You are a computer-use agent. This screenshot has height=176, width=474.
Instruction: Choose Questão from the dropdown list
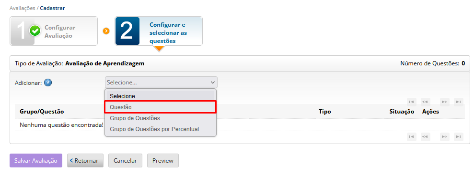click(161, 107)
